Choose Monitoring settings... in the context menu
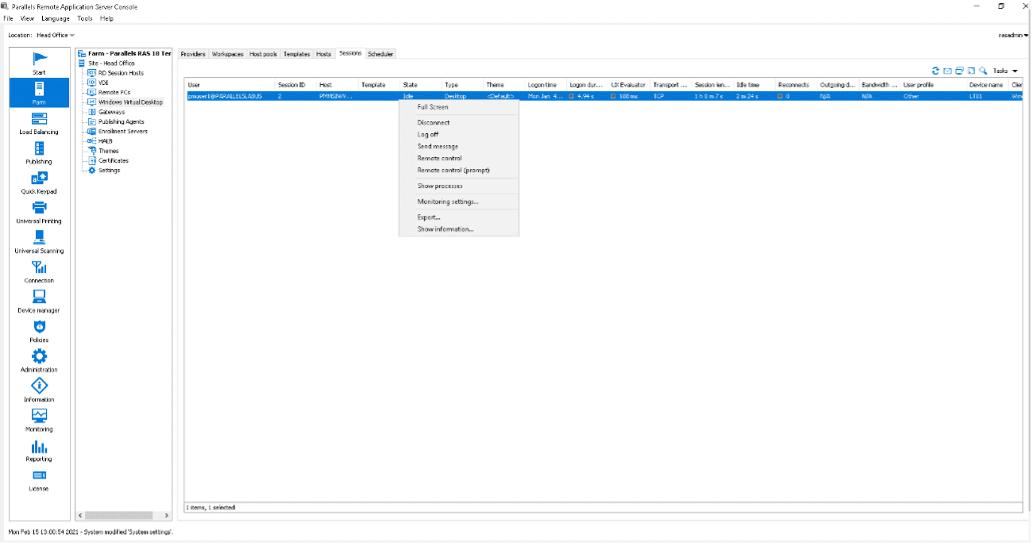 [x=458, y=201]
